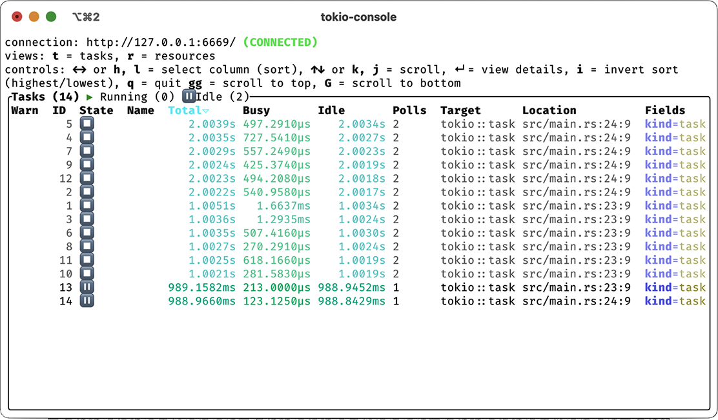Viewport: 718px width, 420px height.
Task: Click the stopped state icon for task 1
Action: pos(87,205)
